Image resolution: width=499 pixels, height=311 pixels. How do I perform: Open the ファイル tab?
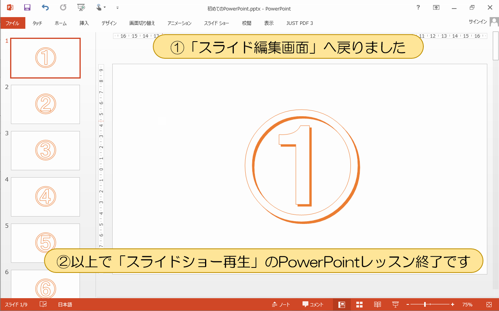(12, 23)
